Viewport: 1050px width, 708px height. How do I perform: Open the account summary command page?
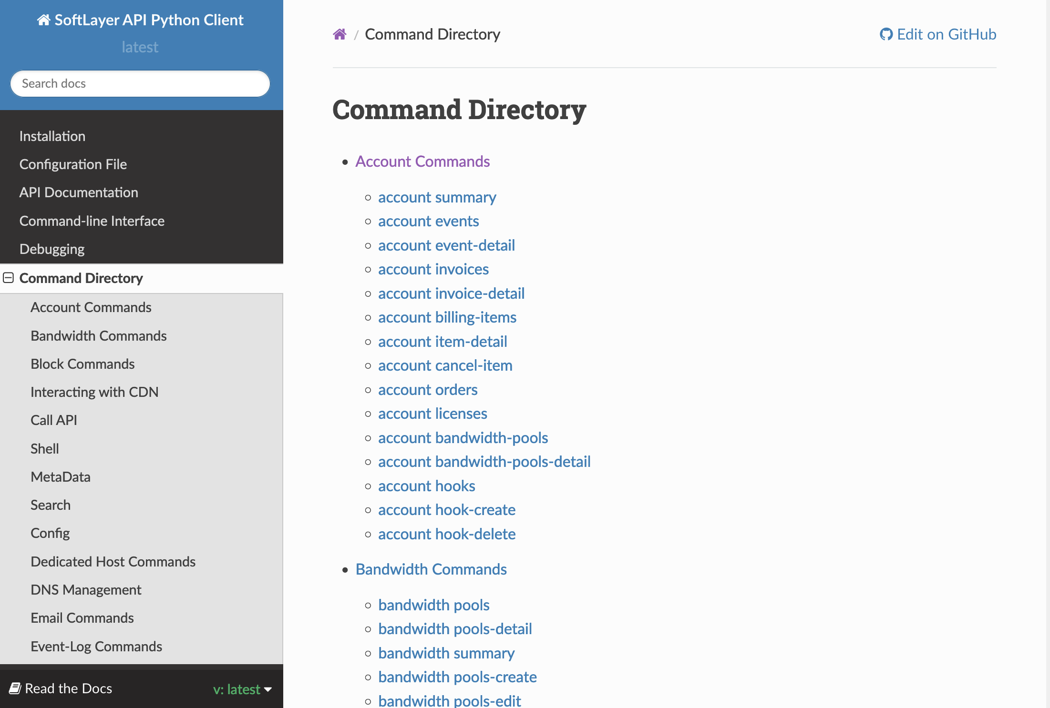[x=437, y=197]
